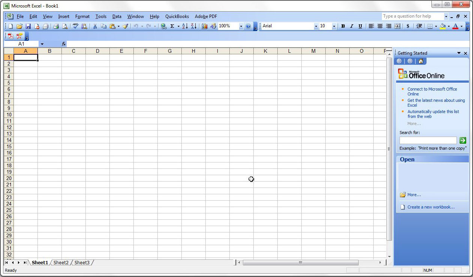Open the Chart Wizard
The image size is (473, 277).
point(205,26)
